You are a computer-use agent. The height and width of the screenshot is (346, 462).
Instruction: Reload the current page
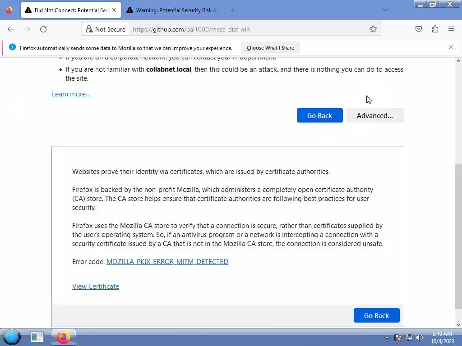pyautogui.click(x=43, y=29)
